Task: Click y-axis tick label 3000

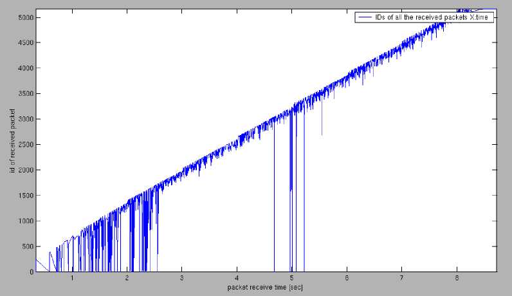Action: click(26, 119)
